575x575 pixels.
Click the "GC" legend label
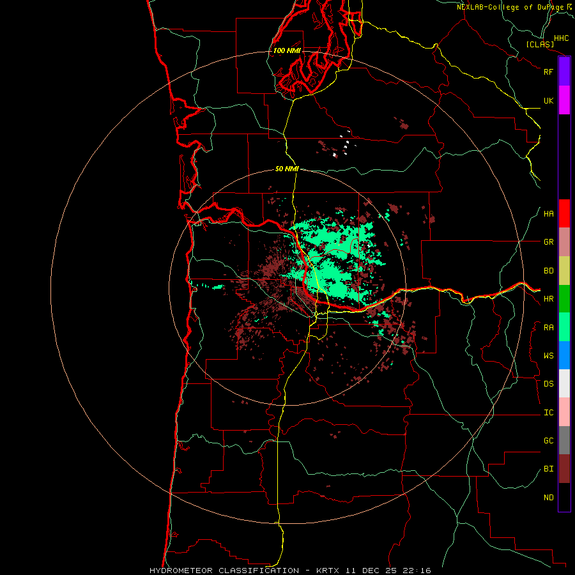pyautogui.click(x=548, y=440)
